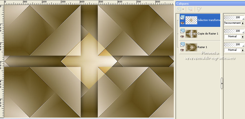This screenshot has width=245, height=119.
Task: Open the New Layer dropdown arrow
Action: (183, 9)
